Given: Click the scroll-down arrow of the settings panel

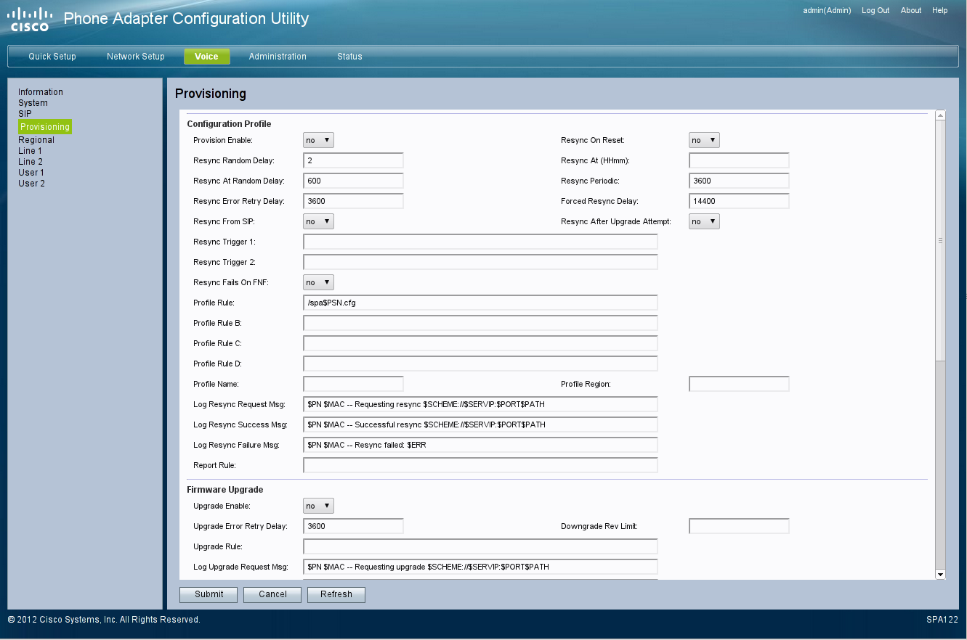Looking at the screenshot, I should pos(940,574).
